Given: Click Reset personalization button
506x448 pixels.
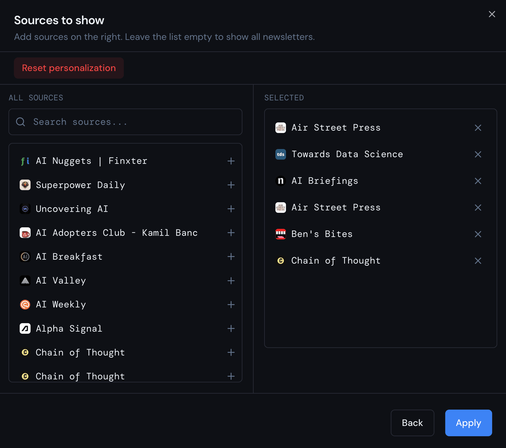Looking at the screenshot, I should [x=69, y=68].
